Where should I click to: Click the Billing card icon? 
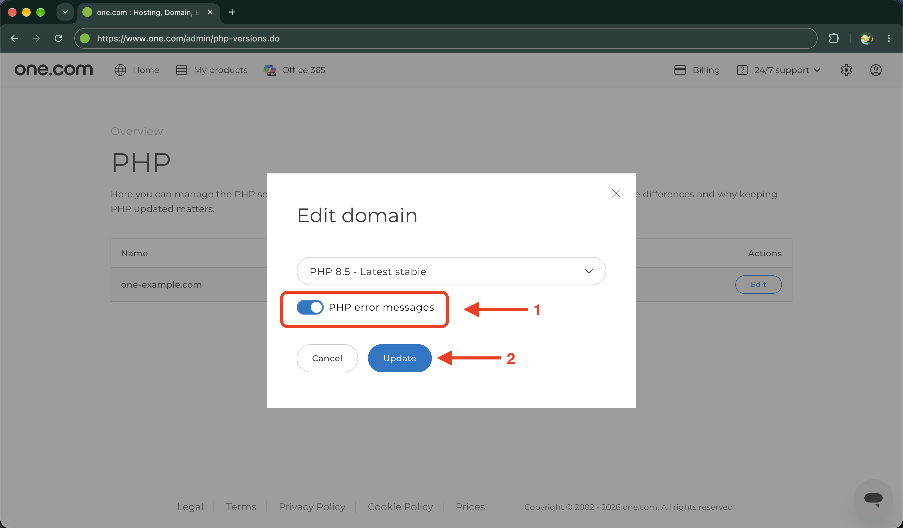[x=680, y=70]
